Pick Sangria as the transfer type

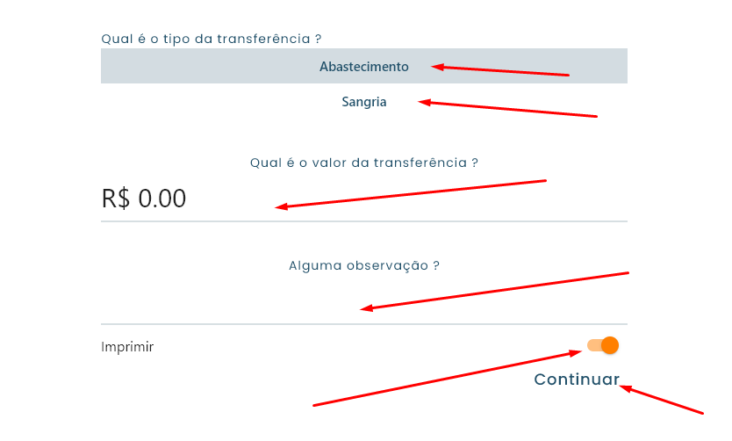click(x=363, y=102)
